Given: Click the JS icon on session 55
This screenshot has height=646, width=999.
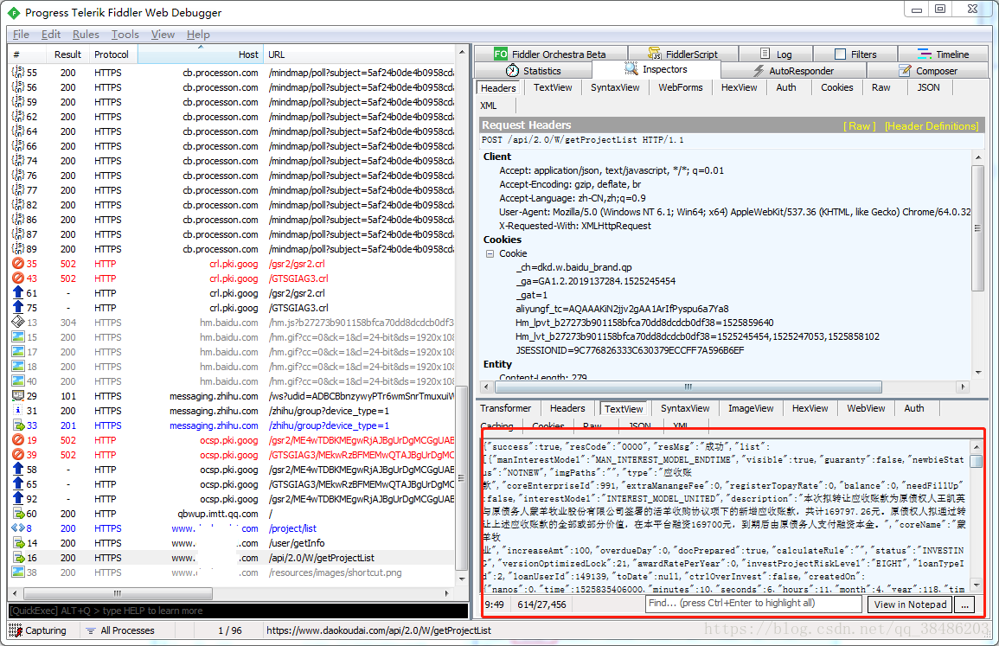Looking at the screenshot, I should pos(18,72).
